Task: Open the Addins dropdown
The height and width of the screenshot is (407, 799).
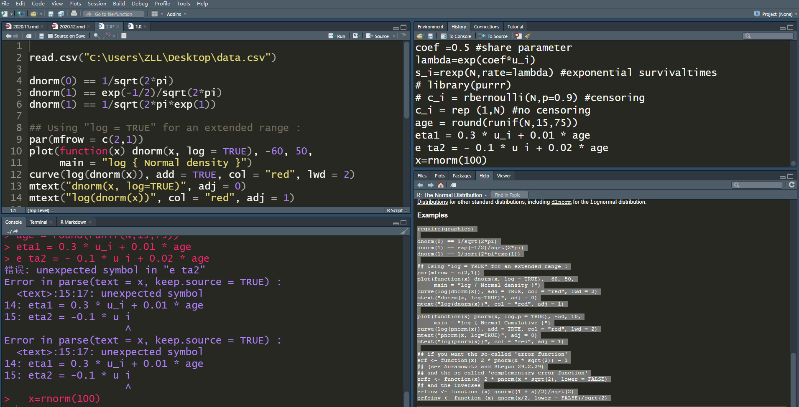Action: click(176, 14)
